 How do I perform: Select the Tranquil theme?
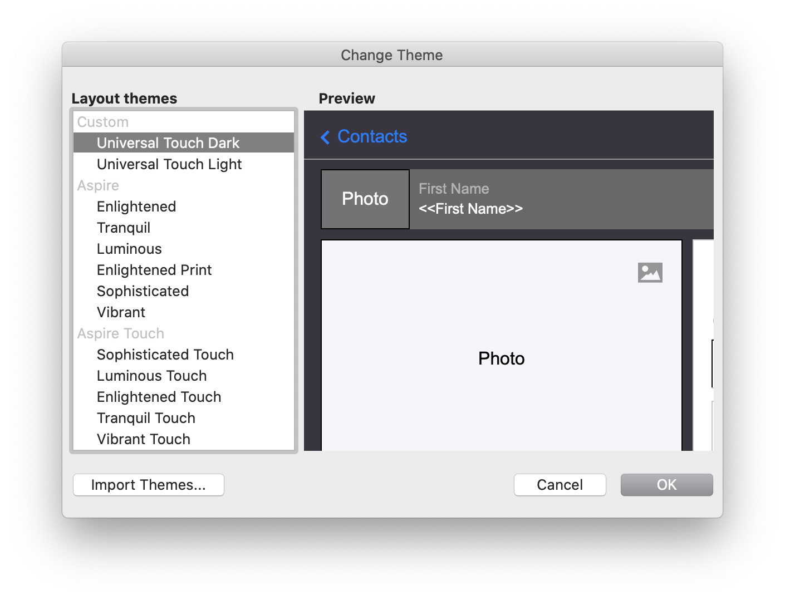point(124,228)
